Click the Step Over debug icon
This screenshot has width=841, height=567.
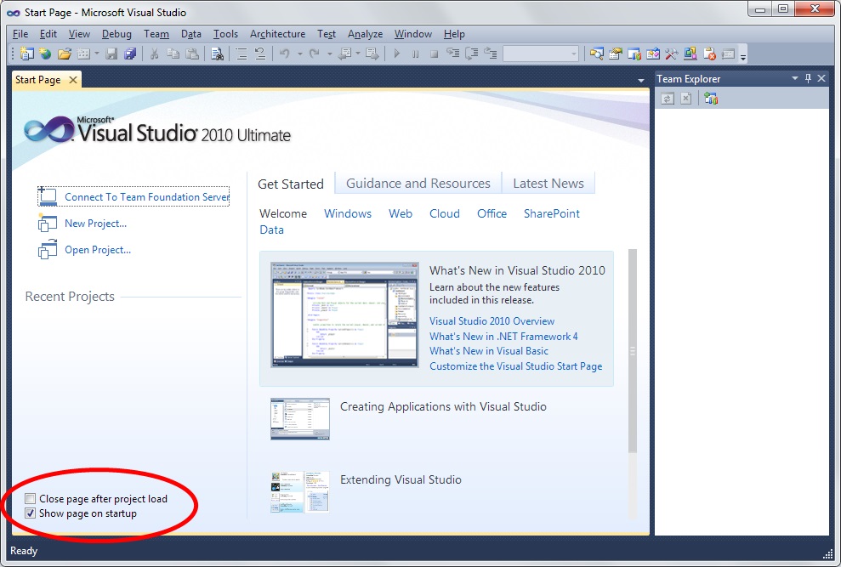(x=471, y=54)
